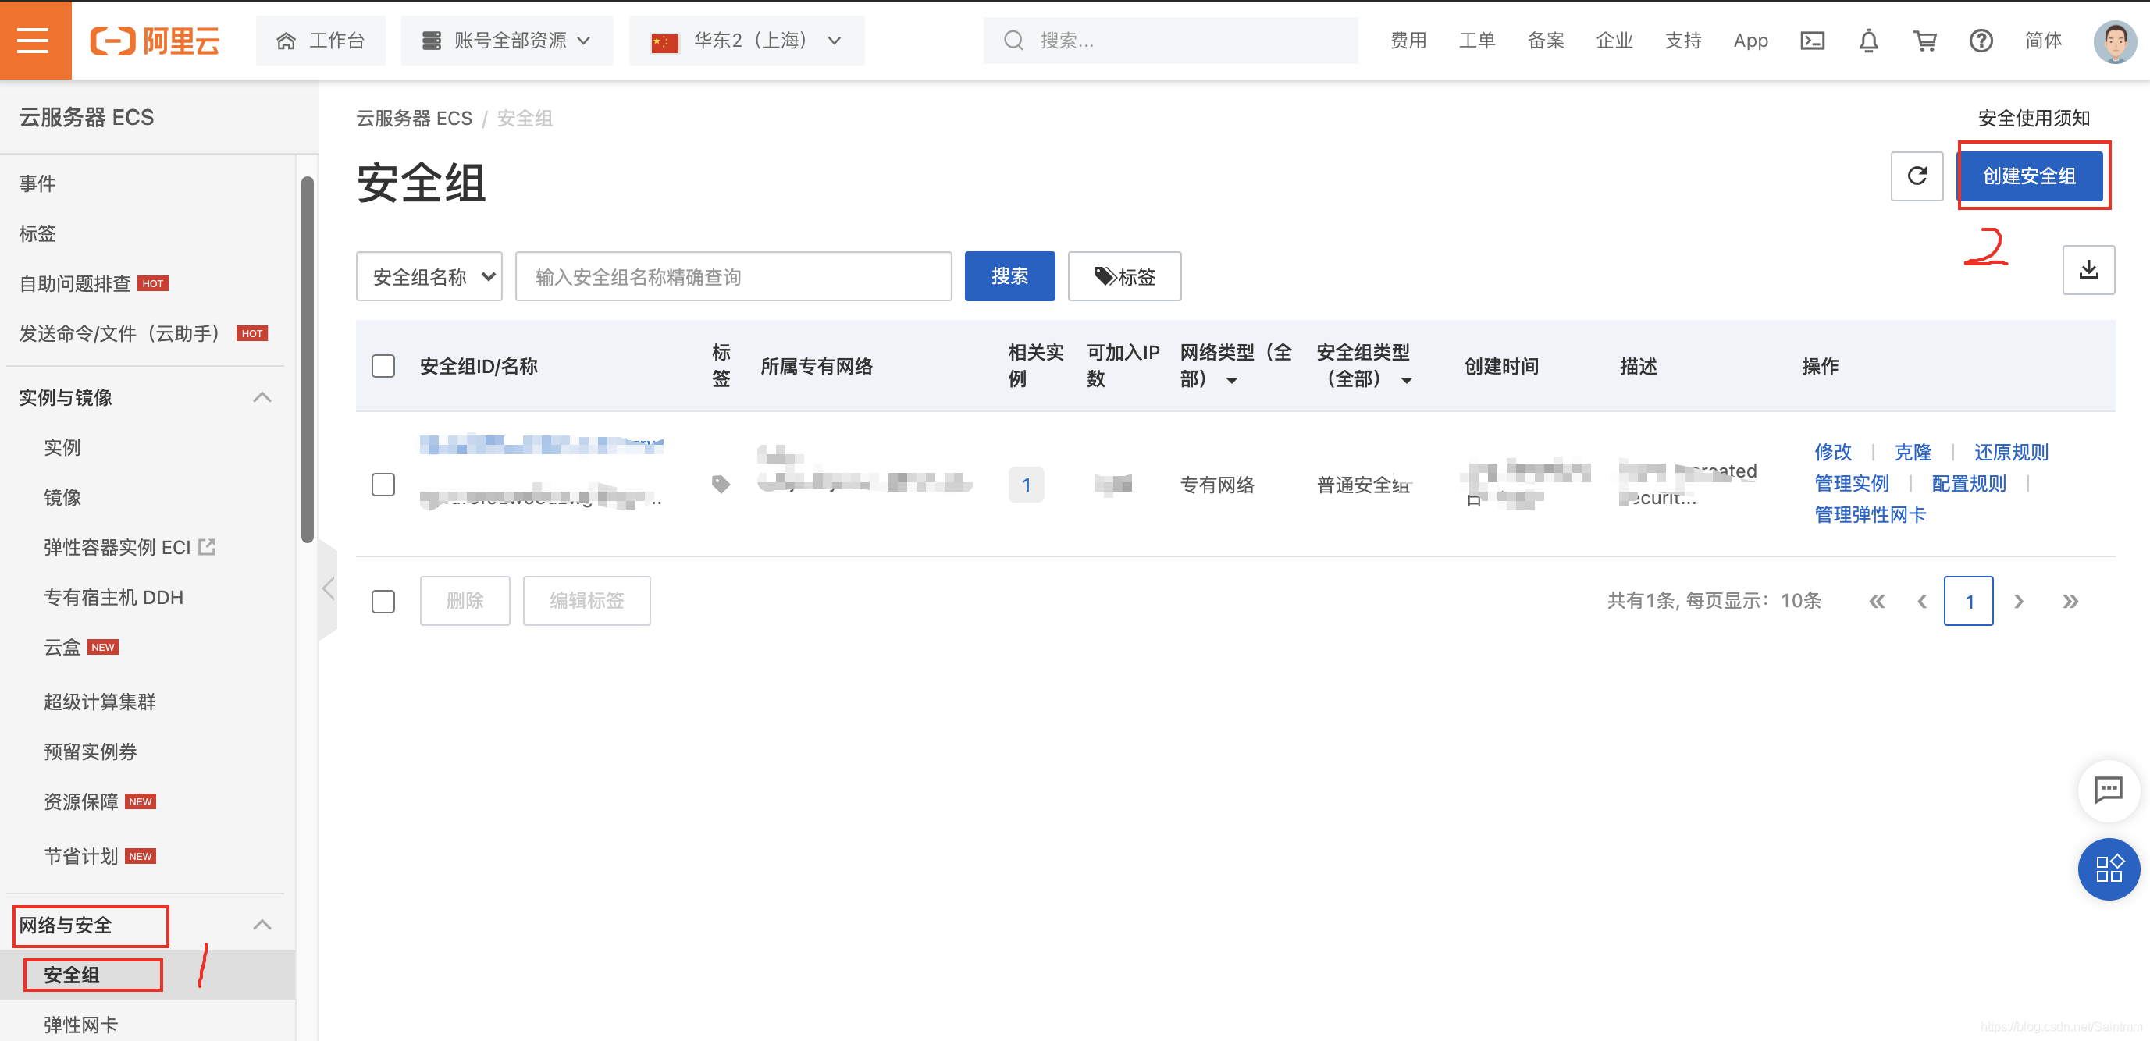The image size is (2150, 1041).
Task: Click the tag icon in security group row
Action: point(721,484)
